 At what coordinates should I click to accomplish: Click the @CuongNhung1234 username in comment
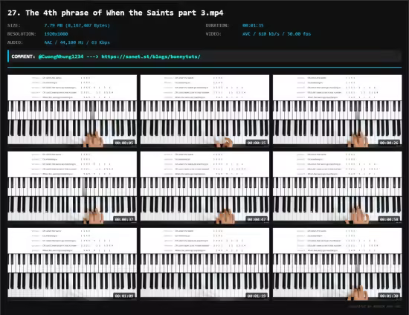(x=61, y=56)
